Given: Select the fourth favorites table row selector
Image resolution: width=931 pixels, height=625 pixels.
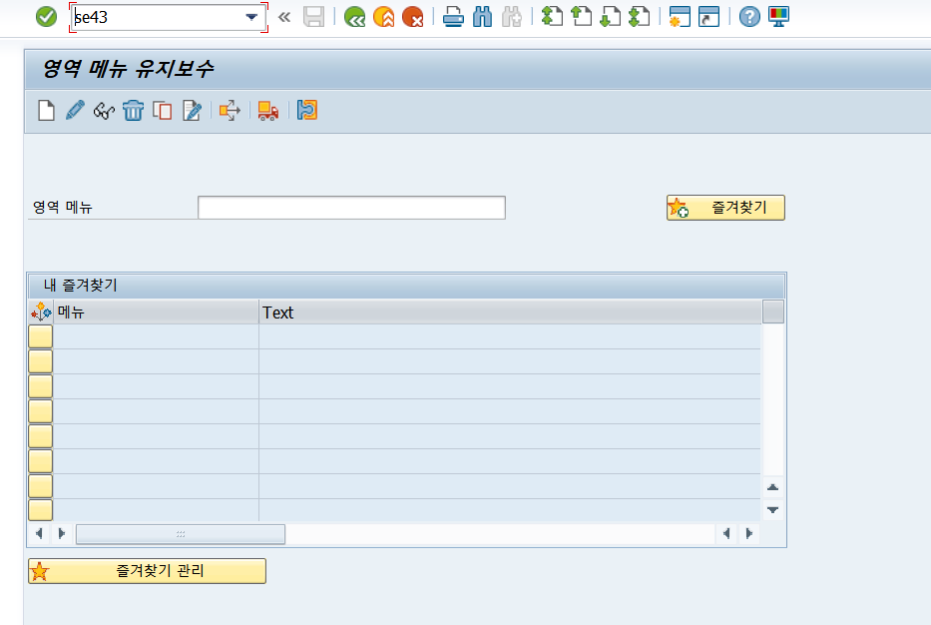Looking at the screenshot, I should coord(40,411).
